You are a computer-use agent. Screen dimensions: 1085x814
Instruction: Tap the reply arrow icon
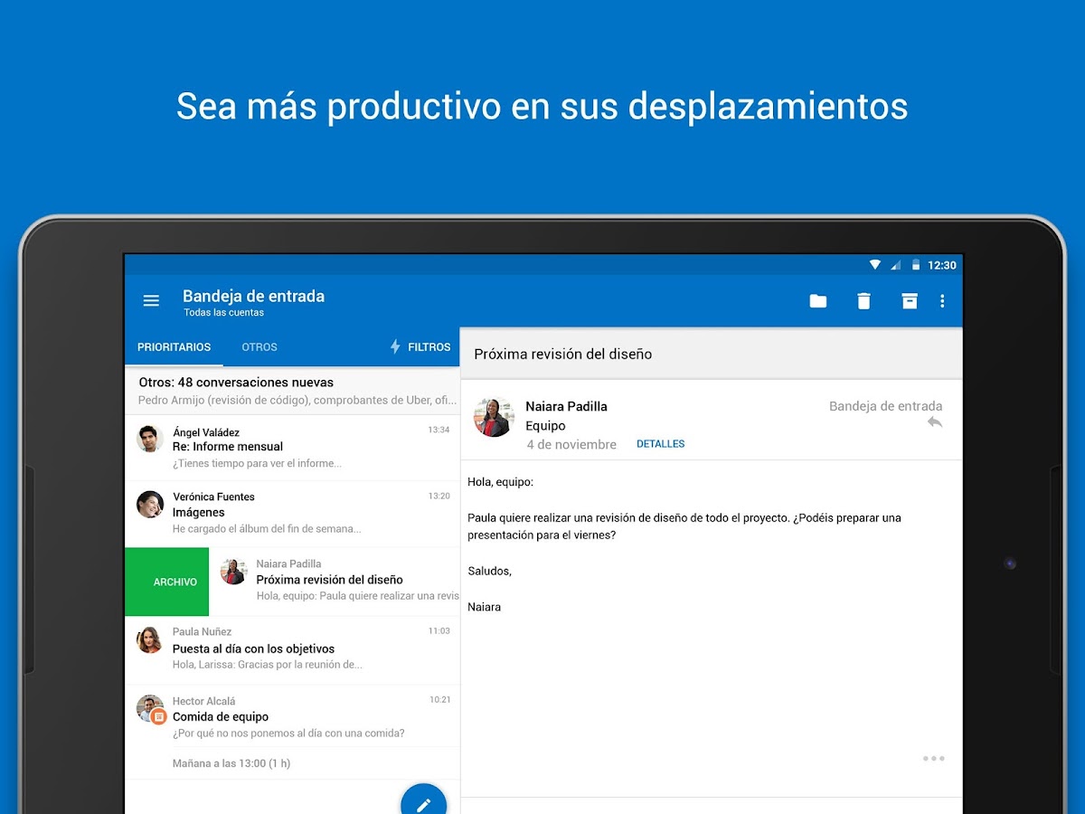(x=934, y=422)
